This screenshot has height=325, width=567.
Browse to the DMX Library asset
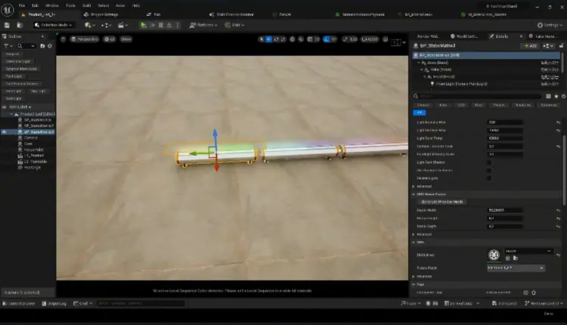(x=516, y=258)
